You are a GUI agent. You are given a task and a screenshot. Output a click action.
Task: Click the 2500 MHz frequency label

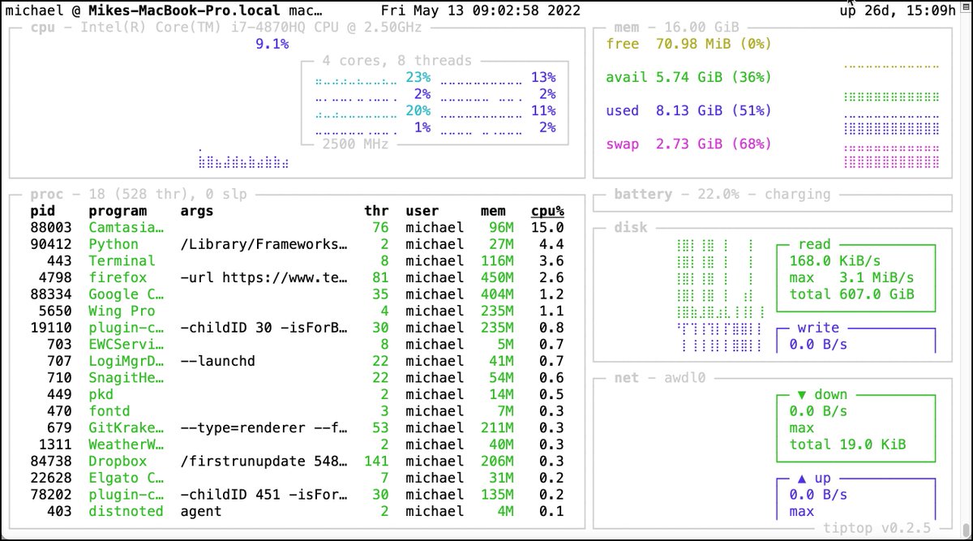click(x=355, y=144)
